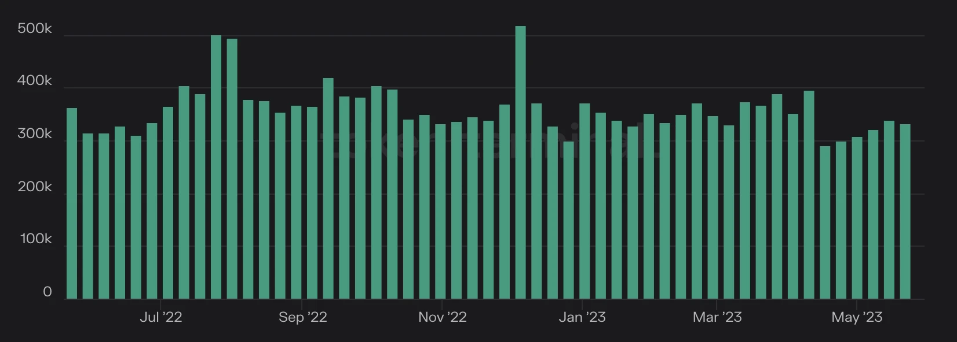
Task: Click the "Sep '22" x-axis label
Action: (x=302, y=317)
